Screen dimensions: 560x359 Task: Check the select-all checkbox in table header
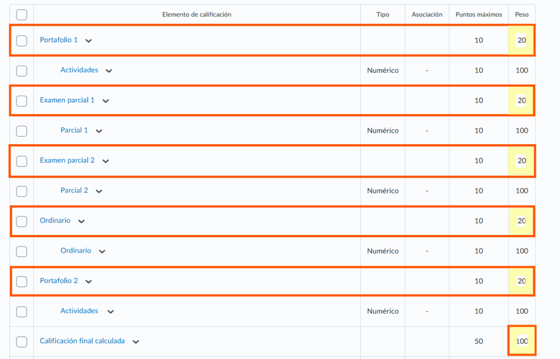(22, 15)
